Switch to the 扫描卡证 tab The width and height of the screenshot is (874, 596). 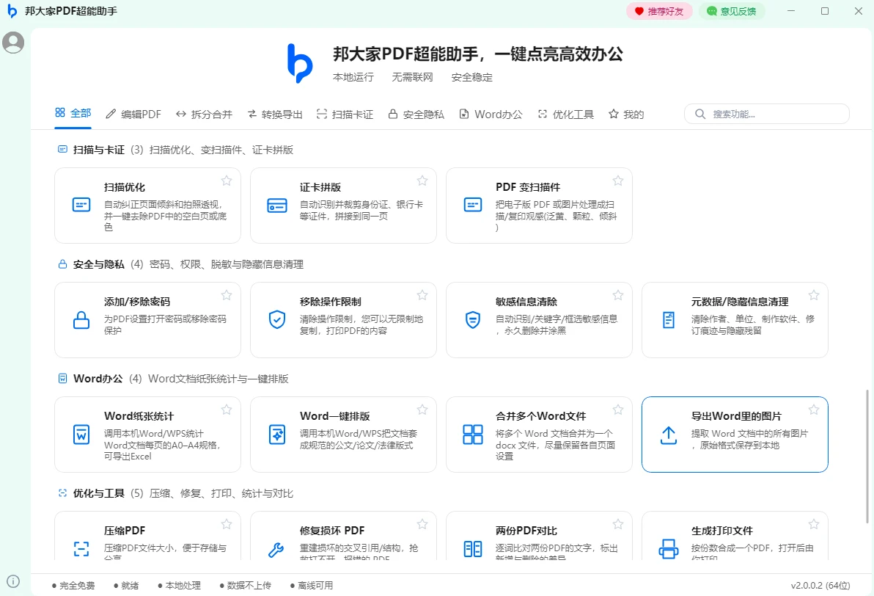345,115
